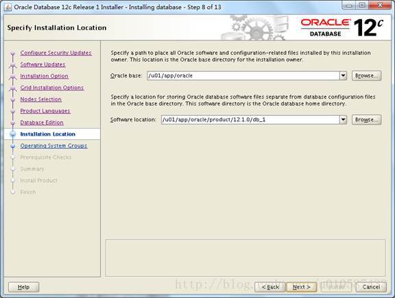Click the grayed 'Summary' step text
Viewport: 395px width, 298px height.
pos(32,169)
